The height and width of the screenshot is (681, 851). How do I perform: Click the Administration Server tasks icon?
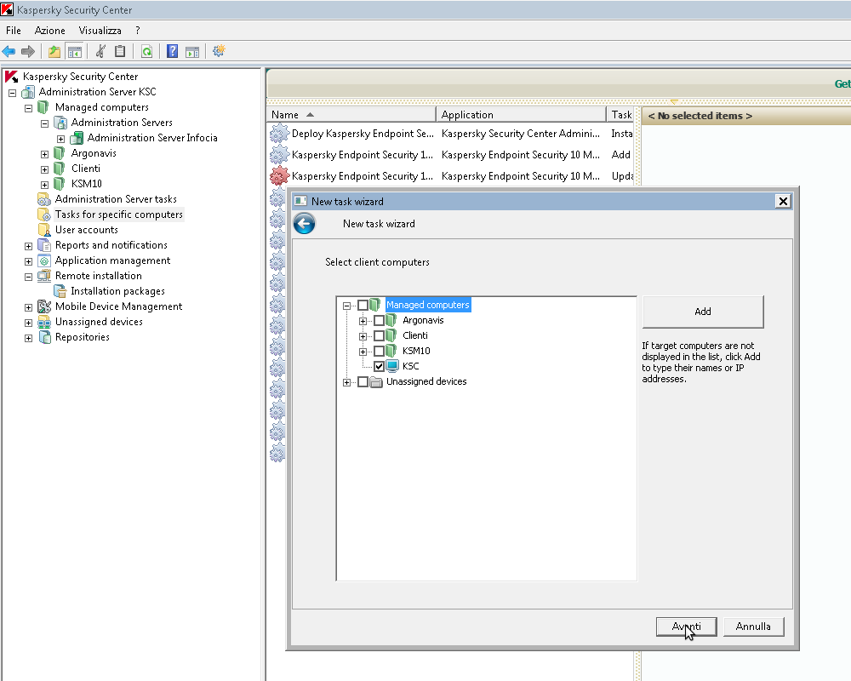[x=44, y=199]
